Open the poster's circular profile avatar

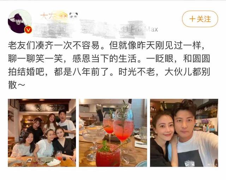coord(20,21)
